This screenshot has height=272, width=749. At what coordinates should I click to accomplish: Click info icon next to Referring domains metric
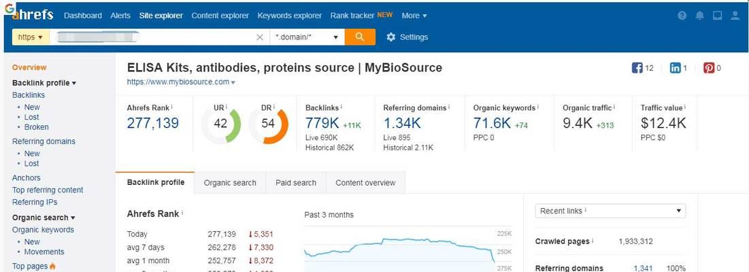[x=450, y=108]
